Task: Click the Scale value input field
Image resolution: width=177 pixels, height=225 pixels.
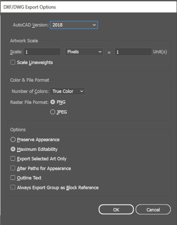Action: [x=42, y=52]
